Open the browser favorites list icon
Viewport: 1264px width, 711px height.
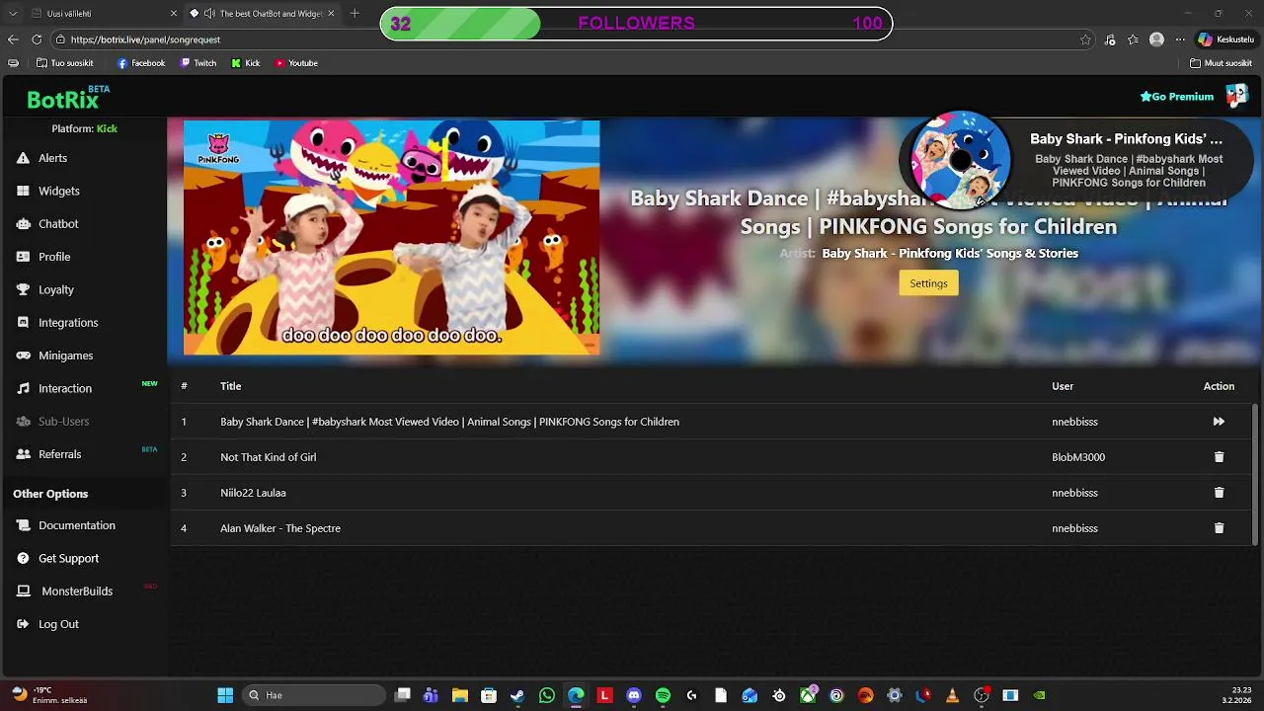pyautogui.click(x=1133, y=39)
